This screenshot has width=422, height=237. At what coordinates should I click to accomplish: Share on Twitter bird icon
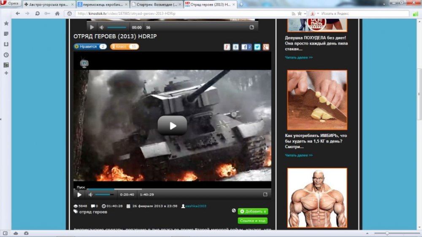257,47
